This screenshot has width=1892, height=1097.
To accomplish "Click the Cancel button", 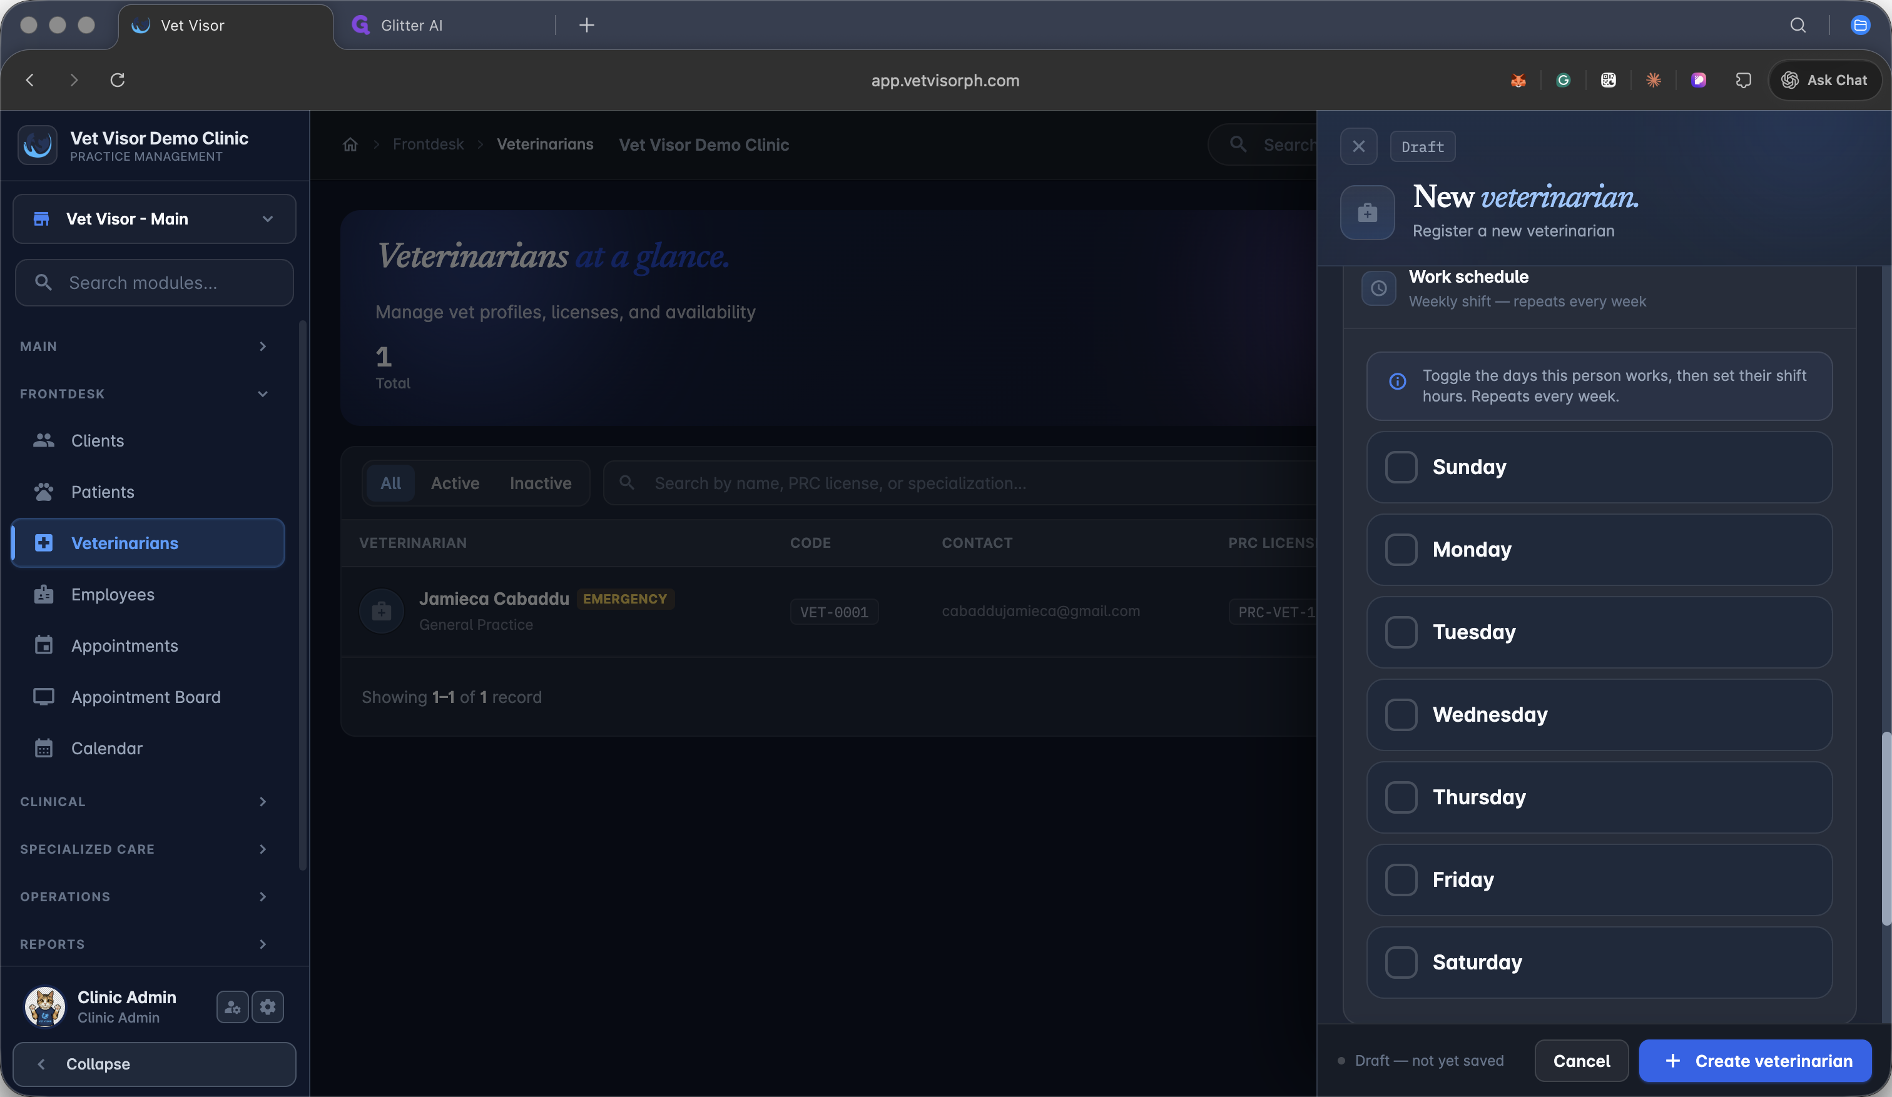I will point(1581,1061).
